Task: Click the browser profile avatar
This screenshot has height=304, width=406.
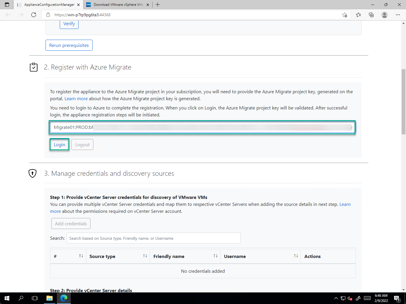Action: point(385,15)
